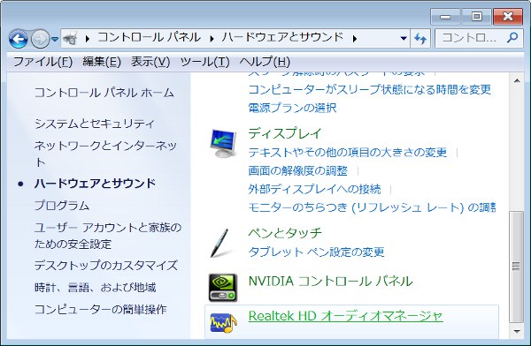The width and height of the screenshot is (531, 346).
Task: Expand the arrow before コントロール パネル breadcrumb
Action: tap(88, 39)
